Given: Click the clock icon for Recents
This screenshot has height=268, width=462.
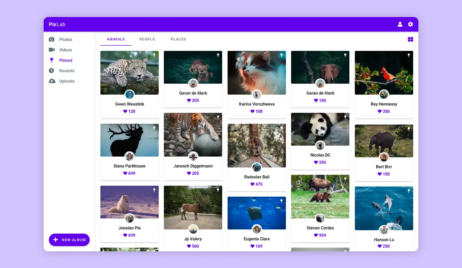Looking at the screenshot, I should (51, 71).
